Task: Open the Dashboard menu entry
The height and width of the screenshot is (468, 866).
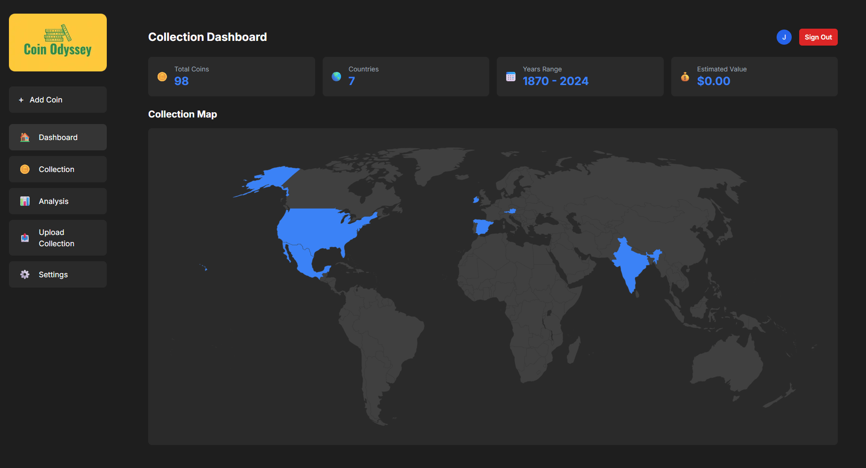Action: (57, 137)
